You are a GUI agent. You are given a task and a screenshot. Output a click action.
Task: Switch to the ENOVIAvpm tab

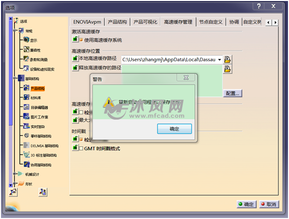tap(87, 22)
